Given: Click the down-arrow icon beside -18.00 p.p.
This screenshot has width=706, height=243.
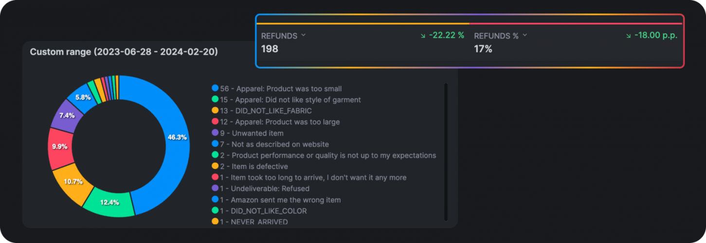Looking at the screenshot, I should coord(628,35).
